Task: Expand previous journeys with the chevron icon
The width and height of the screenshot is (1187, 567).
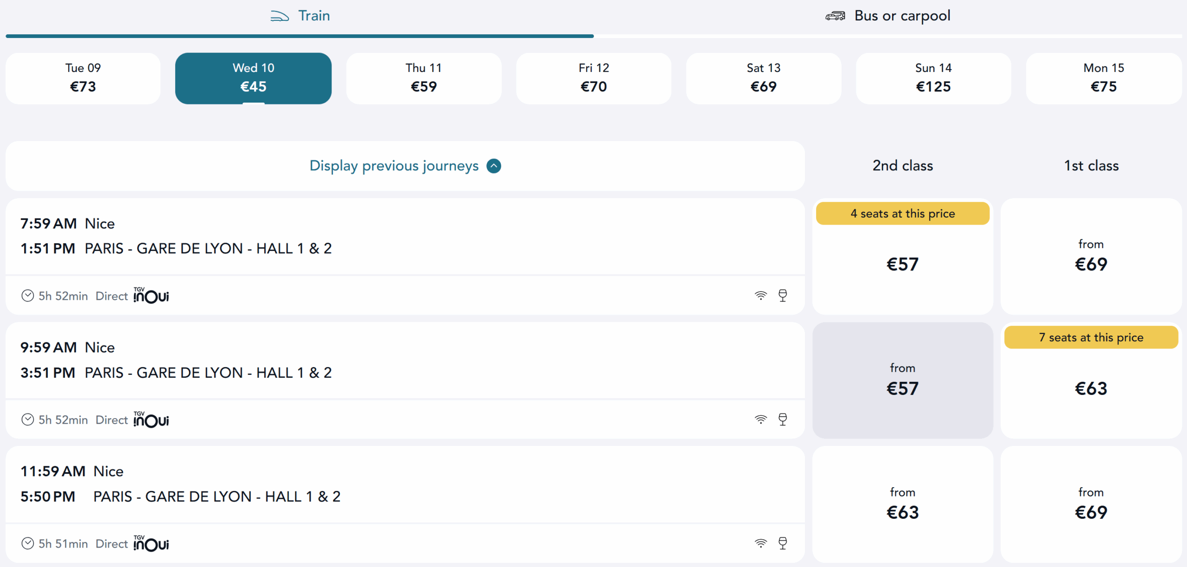Action: coord(494,166)
